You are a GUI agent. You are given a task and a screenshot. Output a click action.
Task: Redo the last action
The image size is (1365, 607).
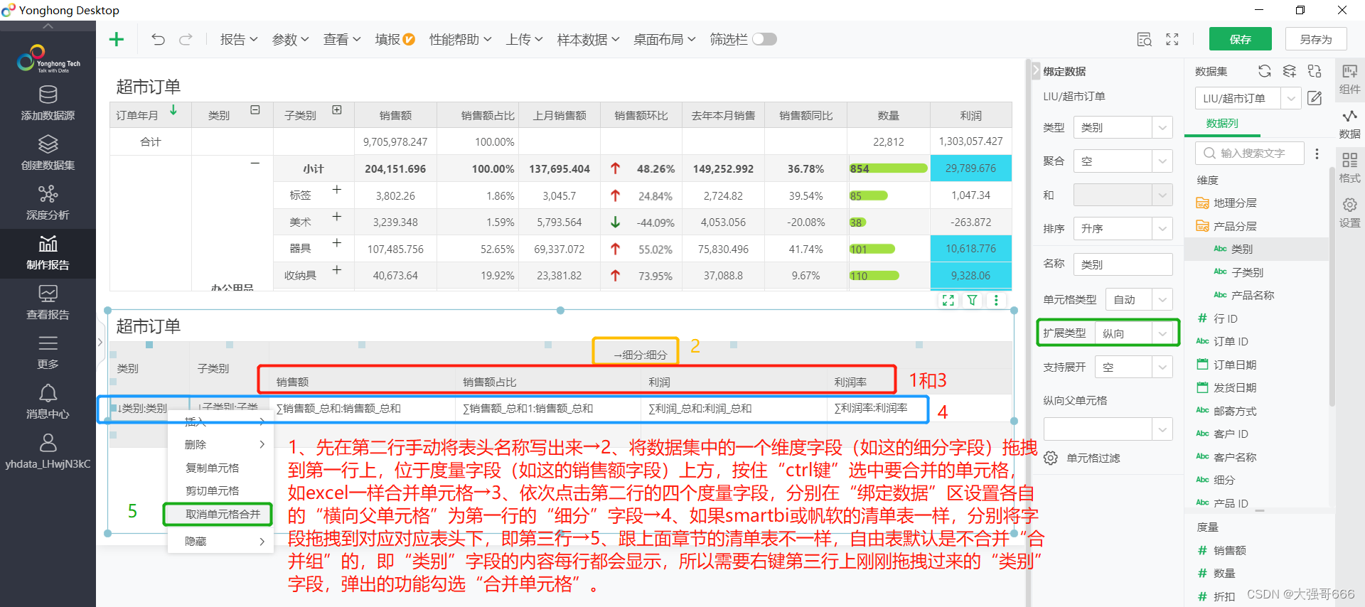click(186, 39)
